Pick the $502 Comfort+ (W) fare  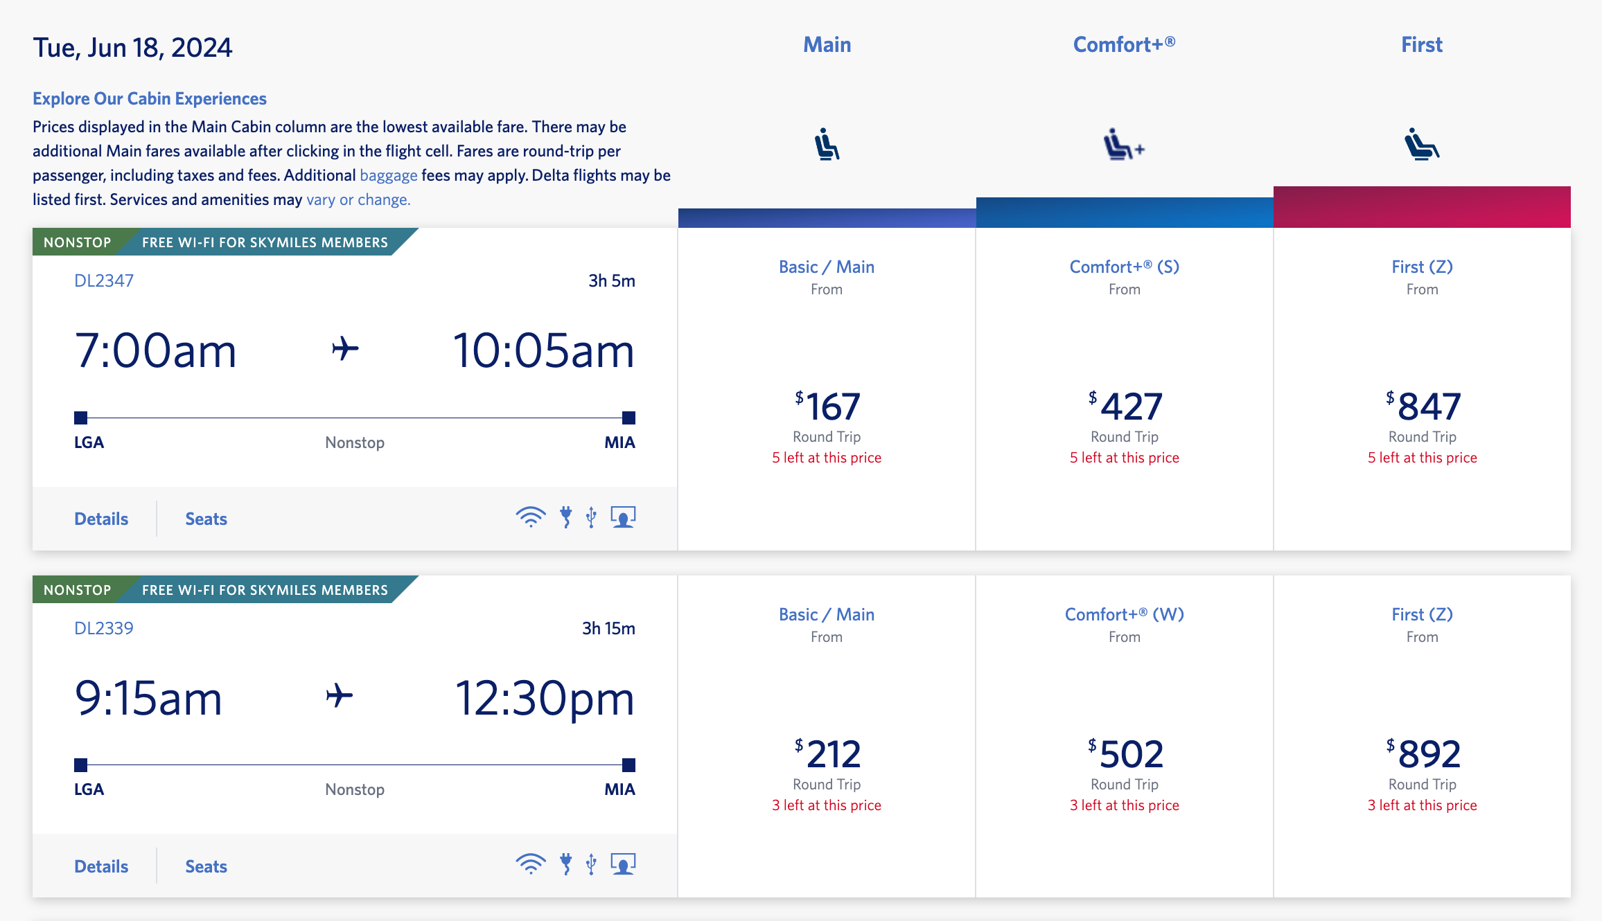pos(1124,754)
